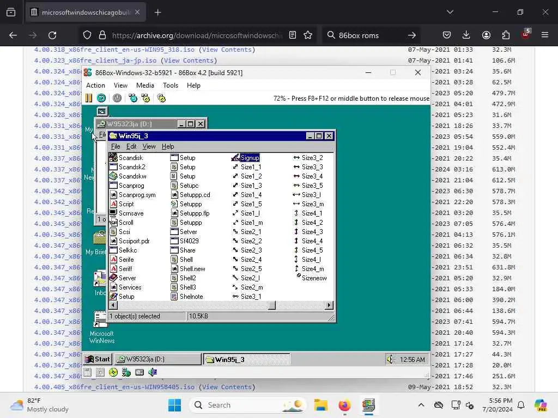Open the Firefox hamburger application menu

tap(545, 35)
